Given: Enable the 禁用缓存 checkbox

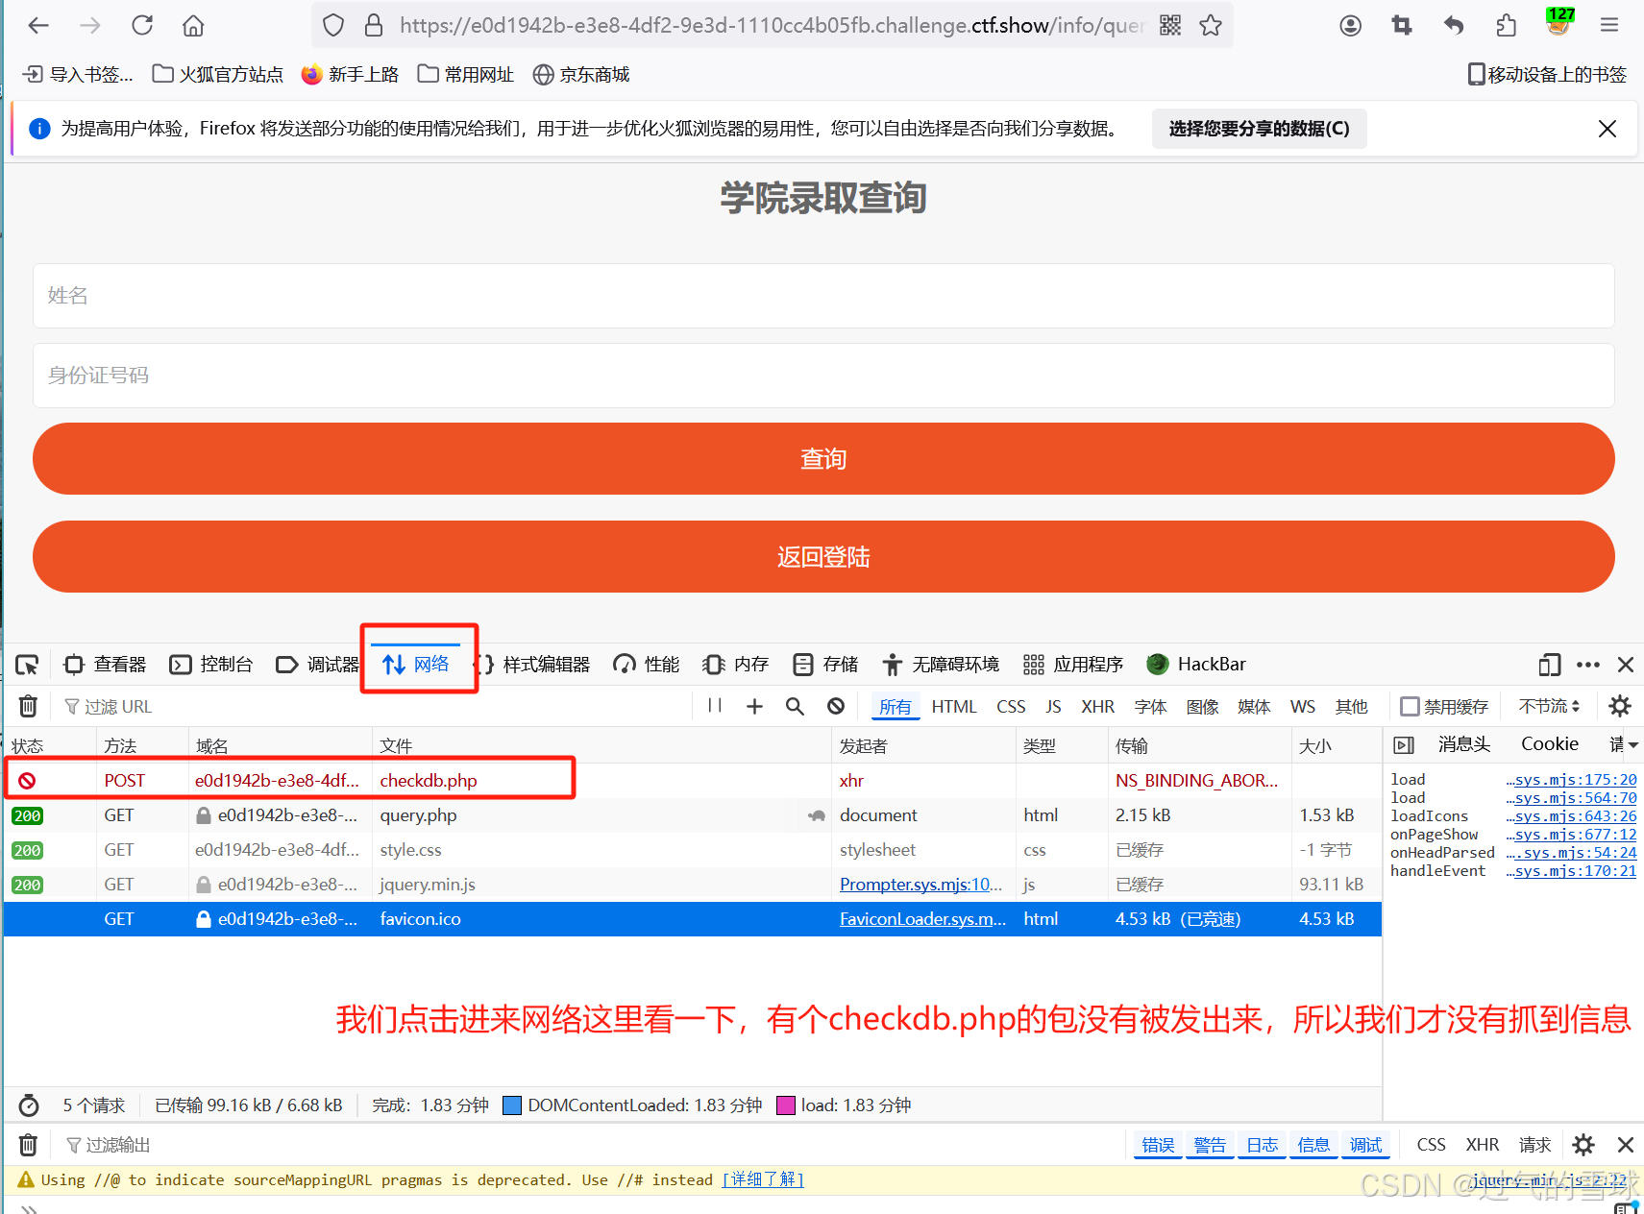Looking at the screenshot, I should pos(1411,706).
